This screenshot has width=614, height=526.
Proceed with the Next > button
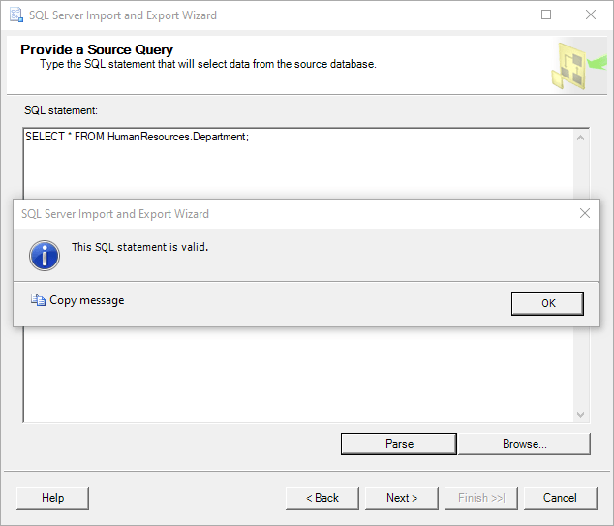pos(402,498)
